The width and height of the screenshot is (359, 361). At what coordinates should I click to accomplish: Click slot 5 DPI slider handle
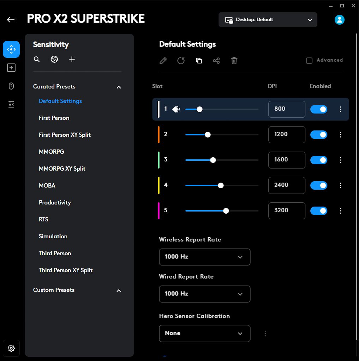(226, 211)
